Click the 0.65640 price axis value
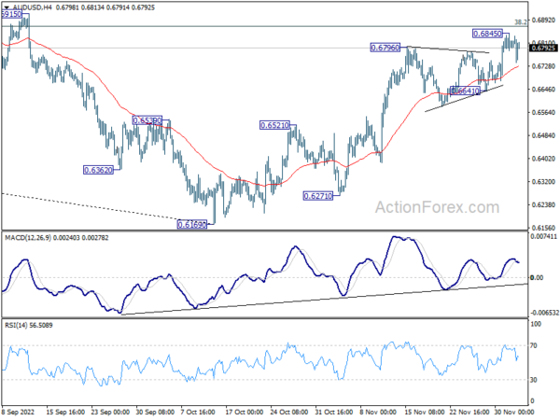This screenshot has height=420, width=560. tap(543, 113)
